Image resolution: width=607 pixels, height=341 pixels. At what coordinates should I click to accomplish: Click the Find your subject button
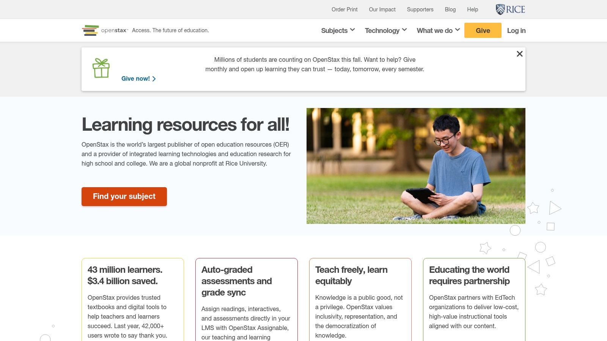[x=124, y=196]
